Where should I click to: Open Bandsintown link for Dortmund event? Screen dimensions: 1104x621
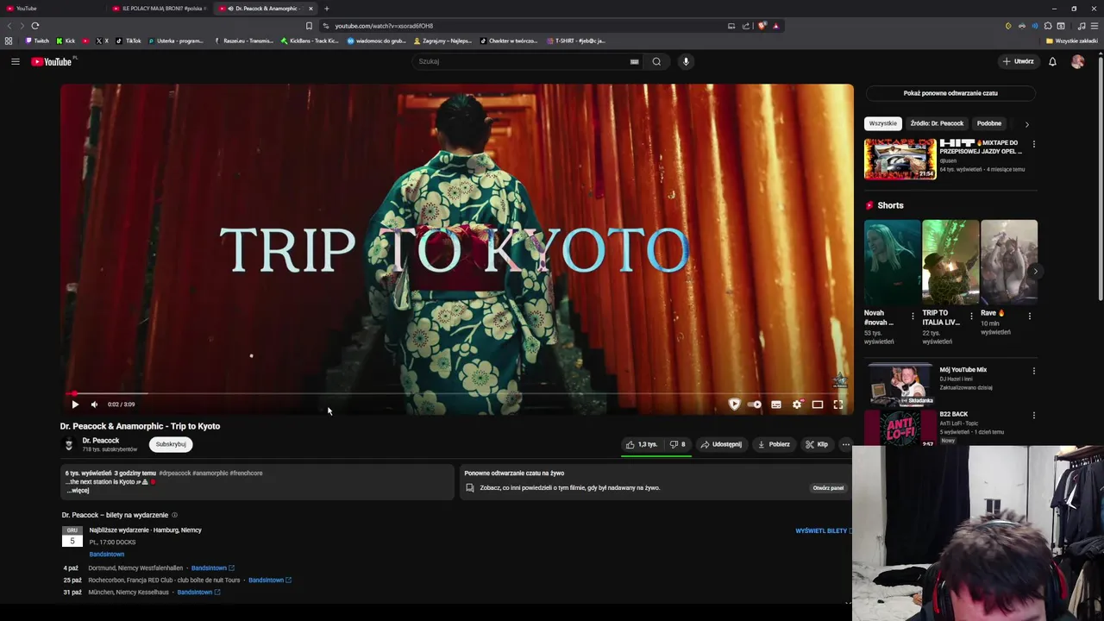click(212, 568)
